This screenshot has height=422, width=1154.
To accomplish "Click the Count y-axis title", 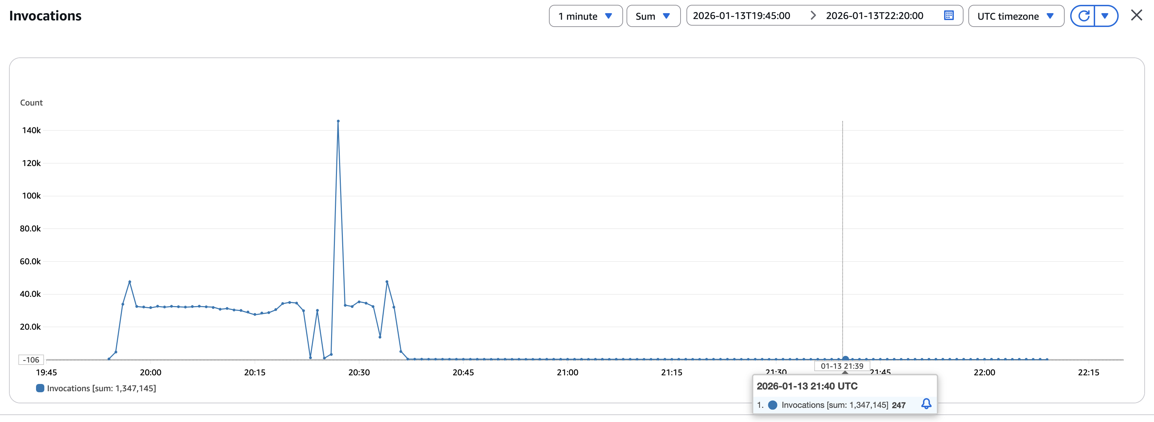I will click(x=32, y=102).
